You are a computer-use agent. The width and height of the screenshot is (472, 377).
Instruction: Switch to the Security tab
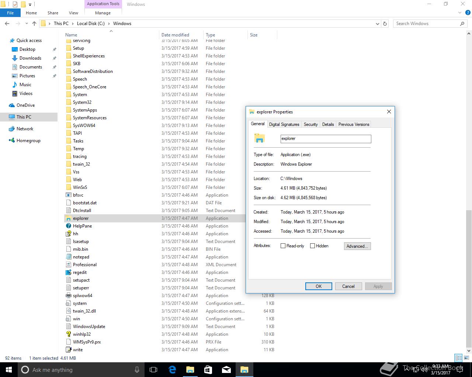(x=311, y=124)
